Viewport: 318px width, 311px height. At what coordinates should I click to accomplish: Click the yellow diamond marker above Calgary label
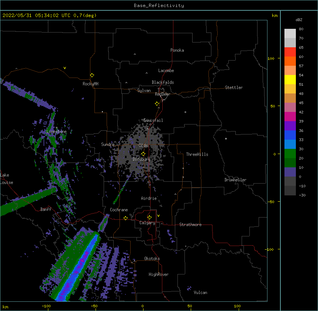coord(149,218)
